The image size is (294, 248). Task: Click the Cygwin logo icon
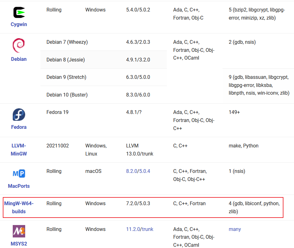point(19,12)
